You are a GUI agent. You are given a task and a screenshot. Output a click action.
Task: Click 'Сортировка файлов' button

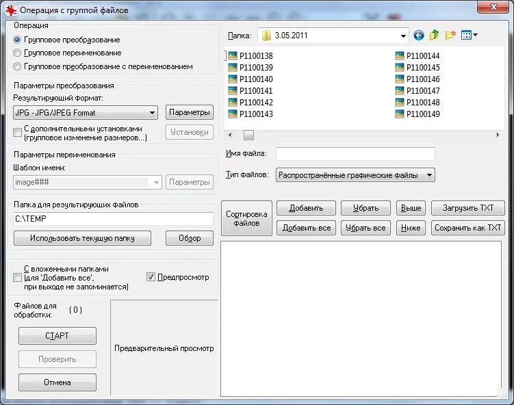pyautogui.click(x=246, y=218)
